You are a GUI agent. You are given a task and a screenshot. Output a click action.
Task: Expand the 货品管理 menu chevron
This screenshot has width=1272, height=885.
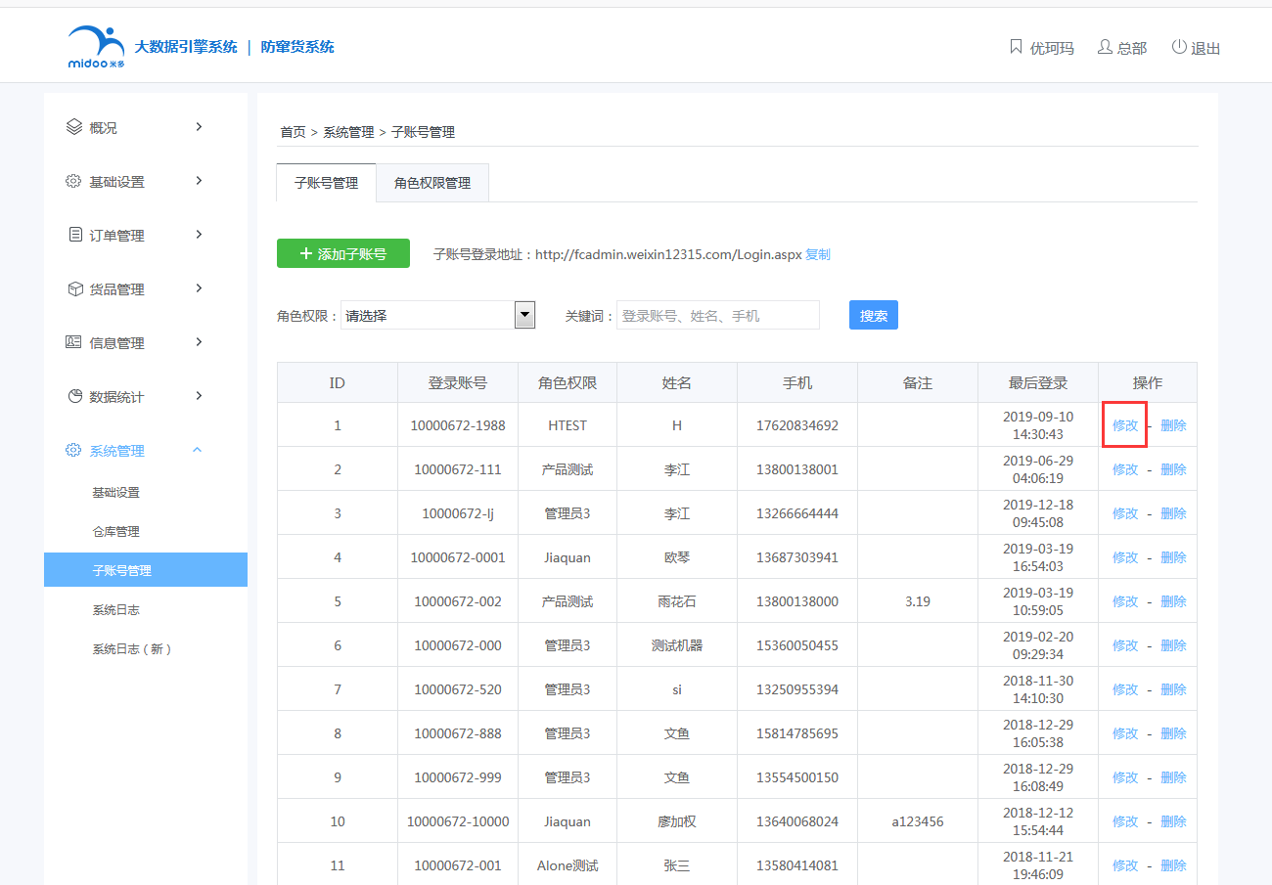[x=199, y=288]
